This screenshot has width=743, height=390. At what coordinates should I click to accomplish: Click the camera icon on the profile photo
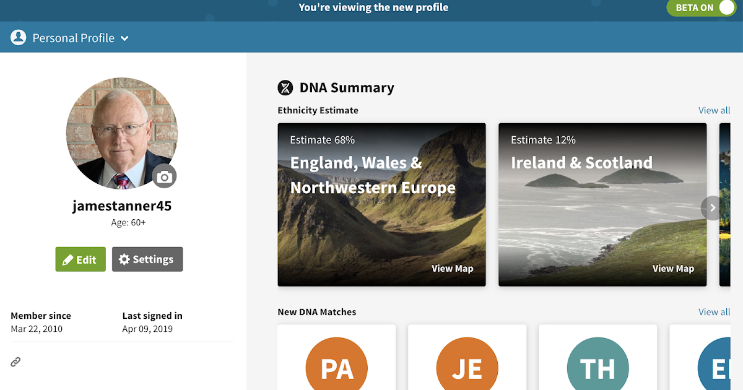pos(163,176)
